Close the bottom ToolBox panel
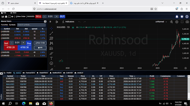Screen dimensions: 190x106 click(x=1, y=73)
